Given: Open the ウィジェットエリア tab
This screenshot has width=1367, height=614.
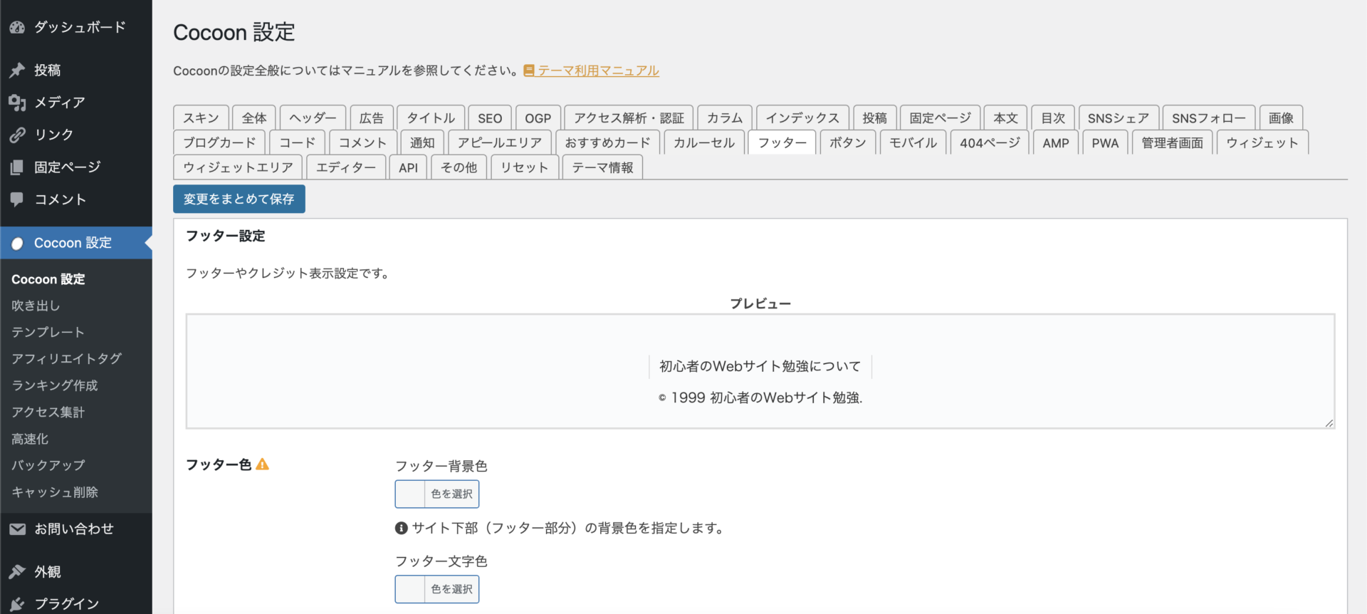Looking at the screenshot, I should point(239,167).
